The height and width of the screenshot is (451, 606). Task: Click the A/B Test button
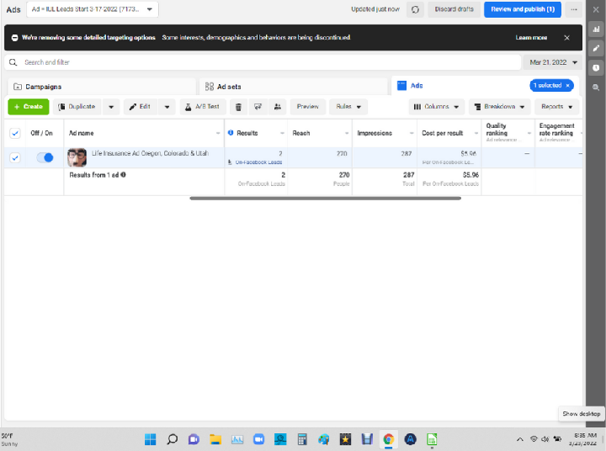tap(203, 107)
